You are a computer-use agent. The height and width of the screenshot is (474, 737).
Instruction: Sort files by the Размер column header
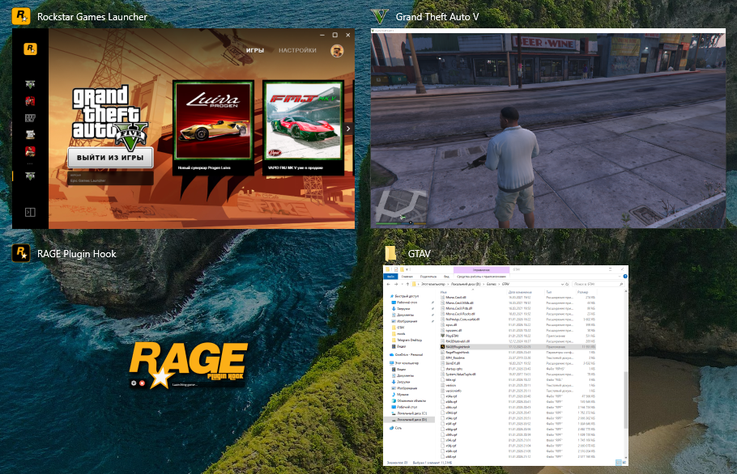(582, 292)
